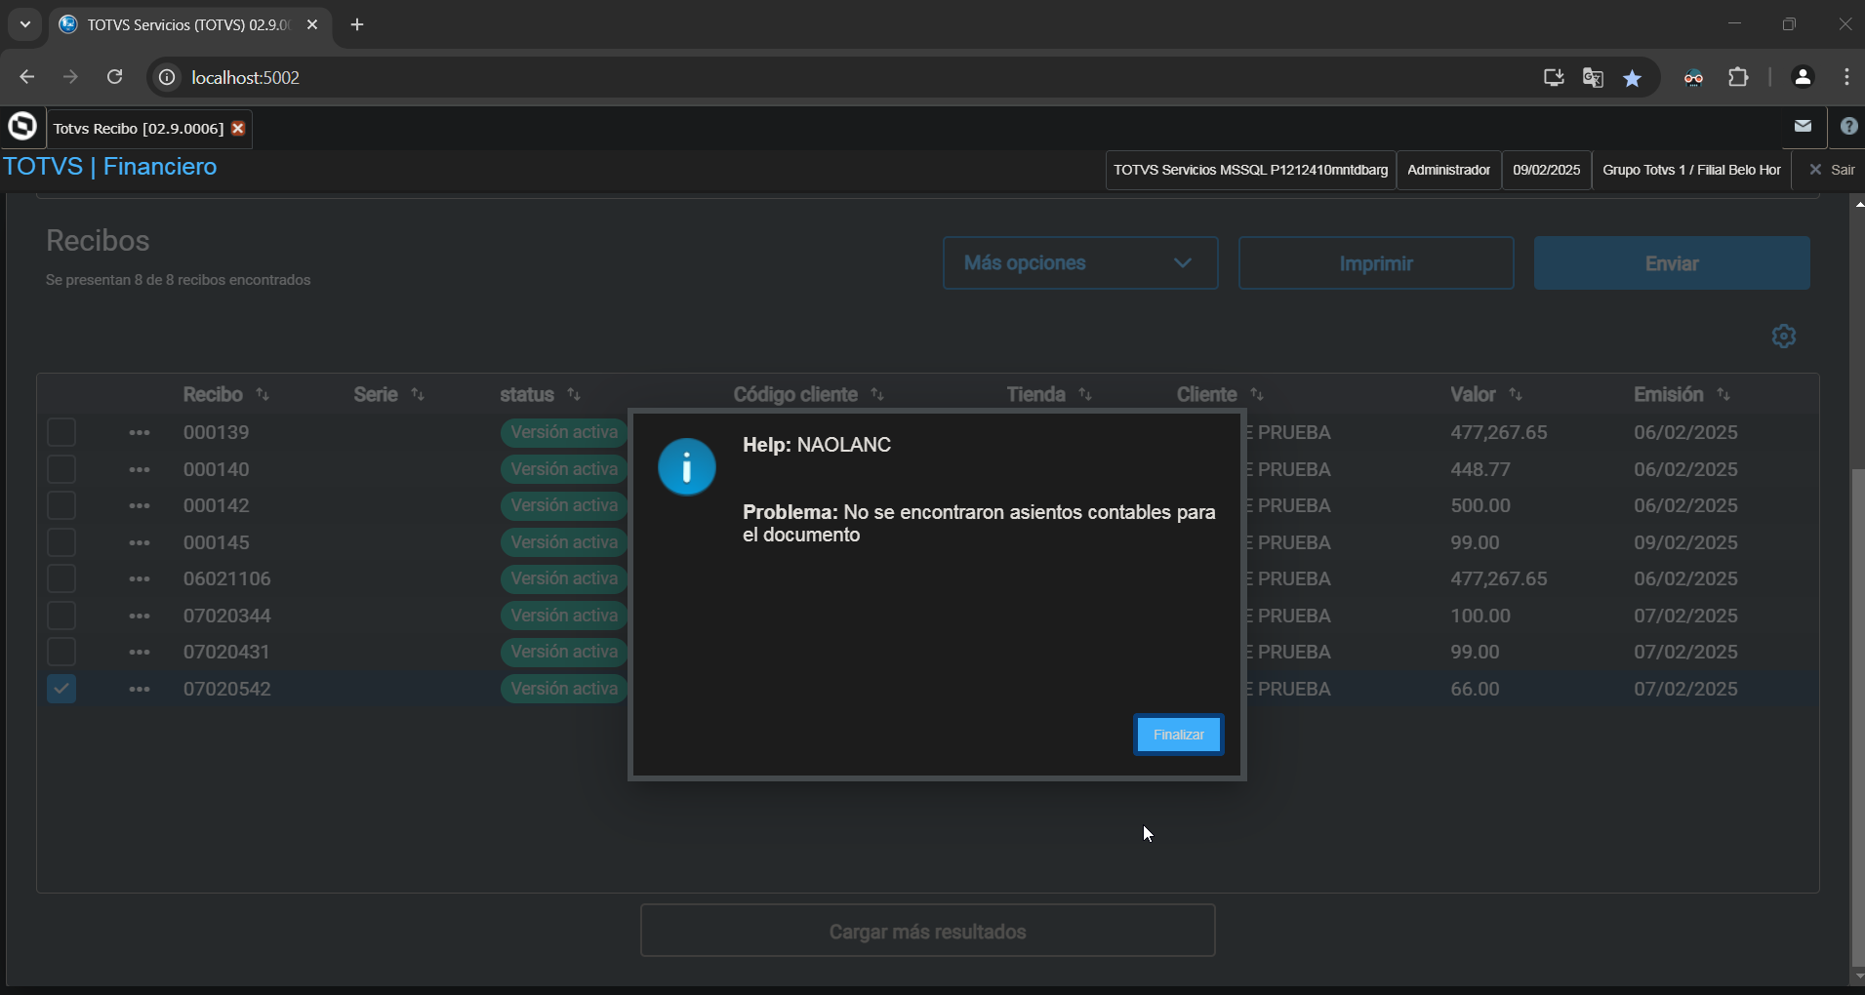The image size is (1865, 995).
Task: Close the TOTVS Servicios browser tab
Action: 312,25
